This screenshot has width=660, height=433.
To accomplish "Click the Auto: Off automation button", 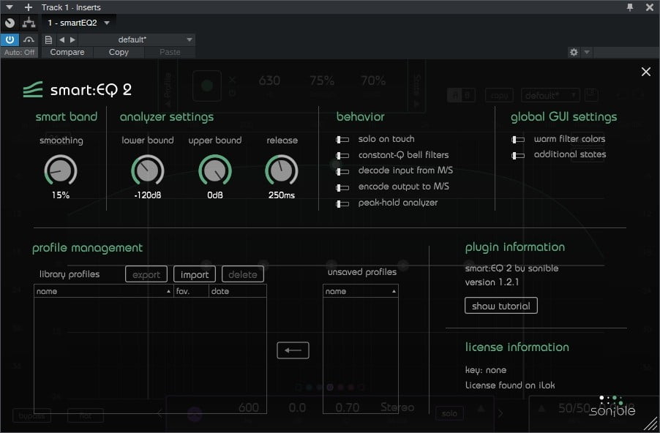I will (x=19, y=52).
